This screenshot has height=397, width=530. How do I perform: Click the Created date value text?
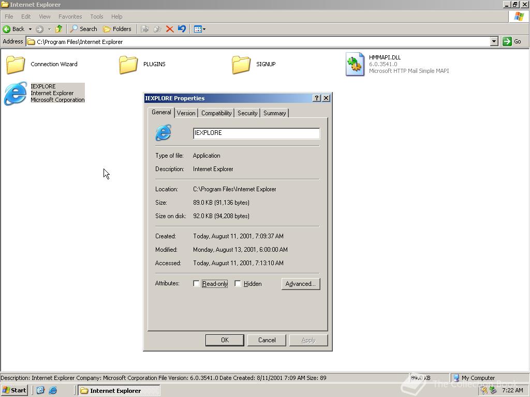click(x=238, y=236)
